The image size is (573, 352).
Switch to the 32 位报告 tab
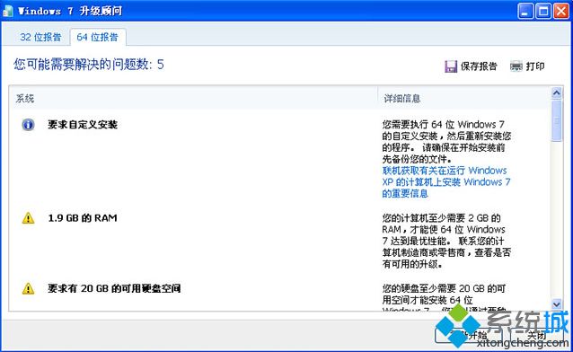[x=40, y=37]
